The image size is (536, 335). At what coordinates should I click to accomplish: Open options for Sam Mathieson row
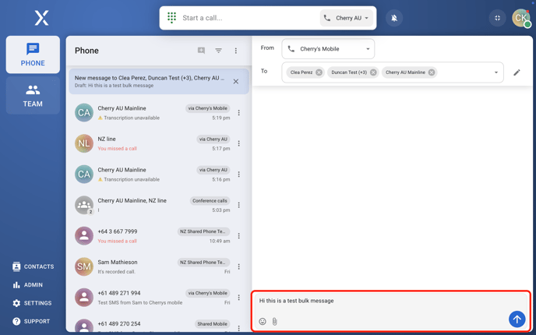pos(238,266)
